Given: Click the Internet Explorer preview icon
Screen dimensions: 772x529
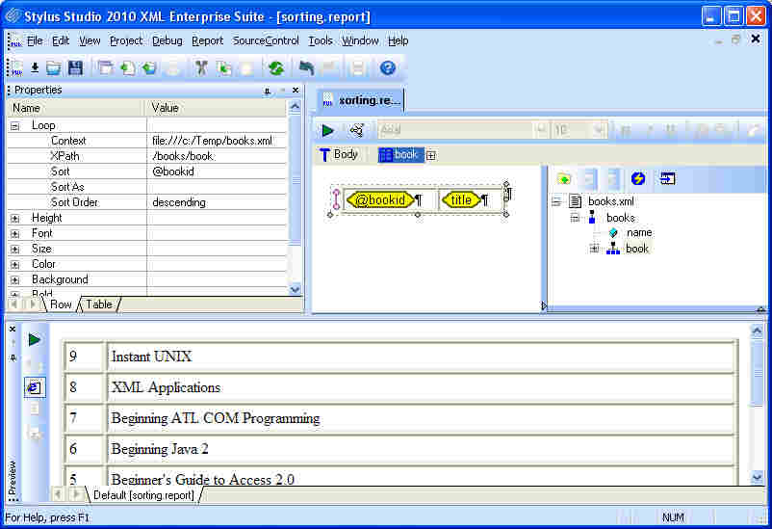Looking at the screenshot, I should click(35, 386).
